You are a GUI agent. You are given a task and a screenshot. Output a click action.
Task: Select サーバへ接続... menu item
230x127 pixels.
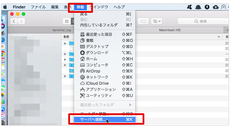coord(105,119)
